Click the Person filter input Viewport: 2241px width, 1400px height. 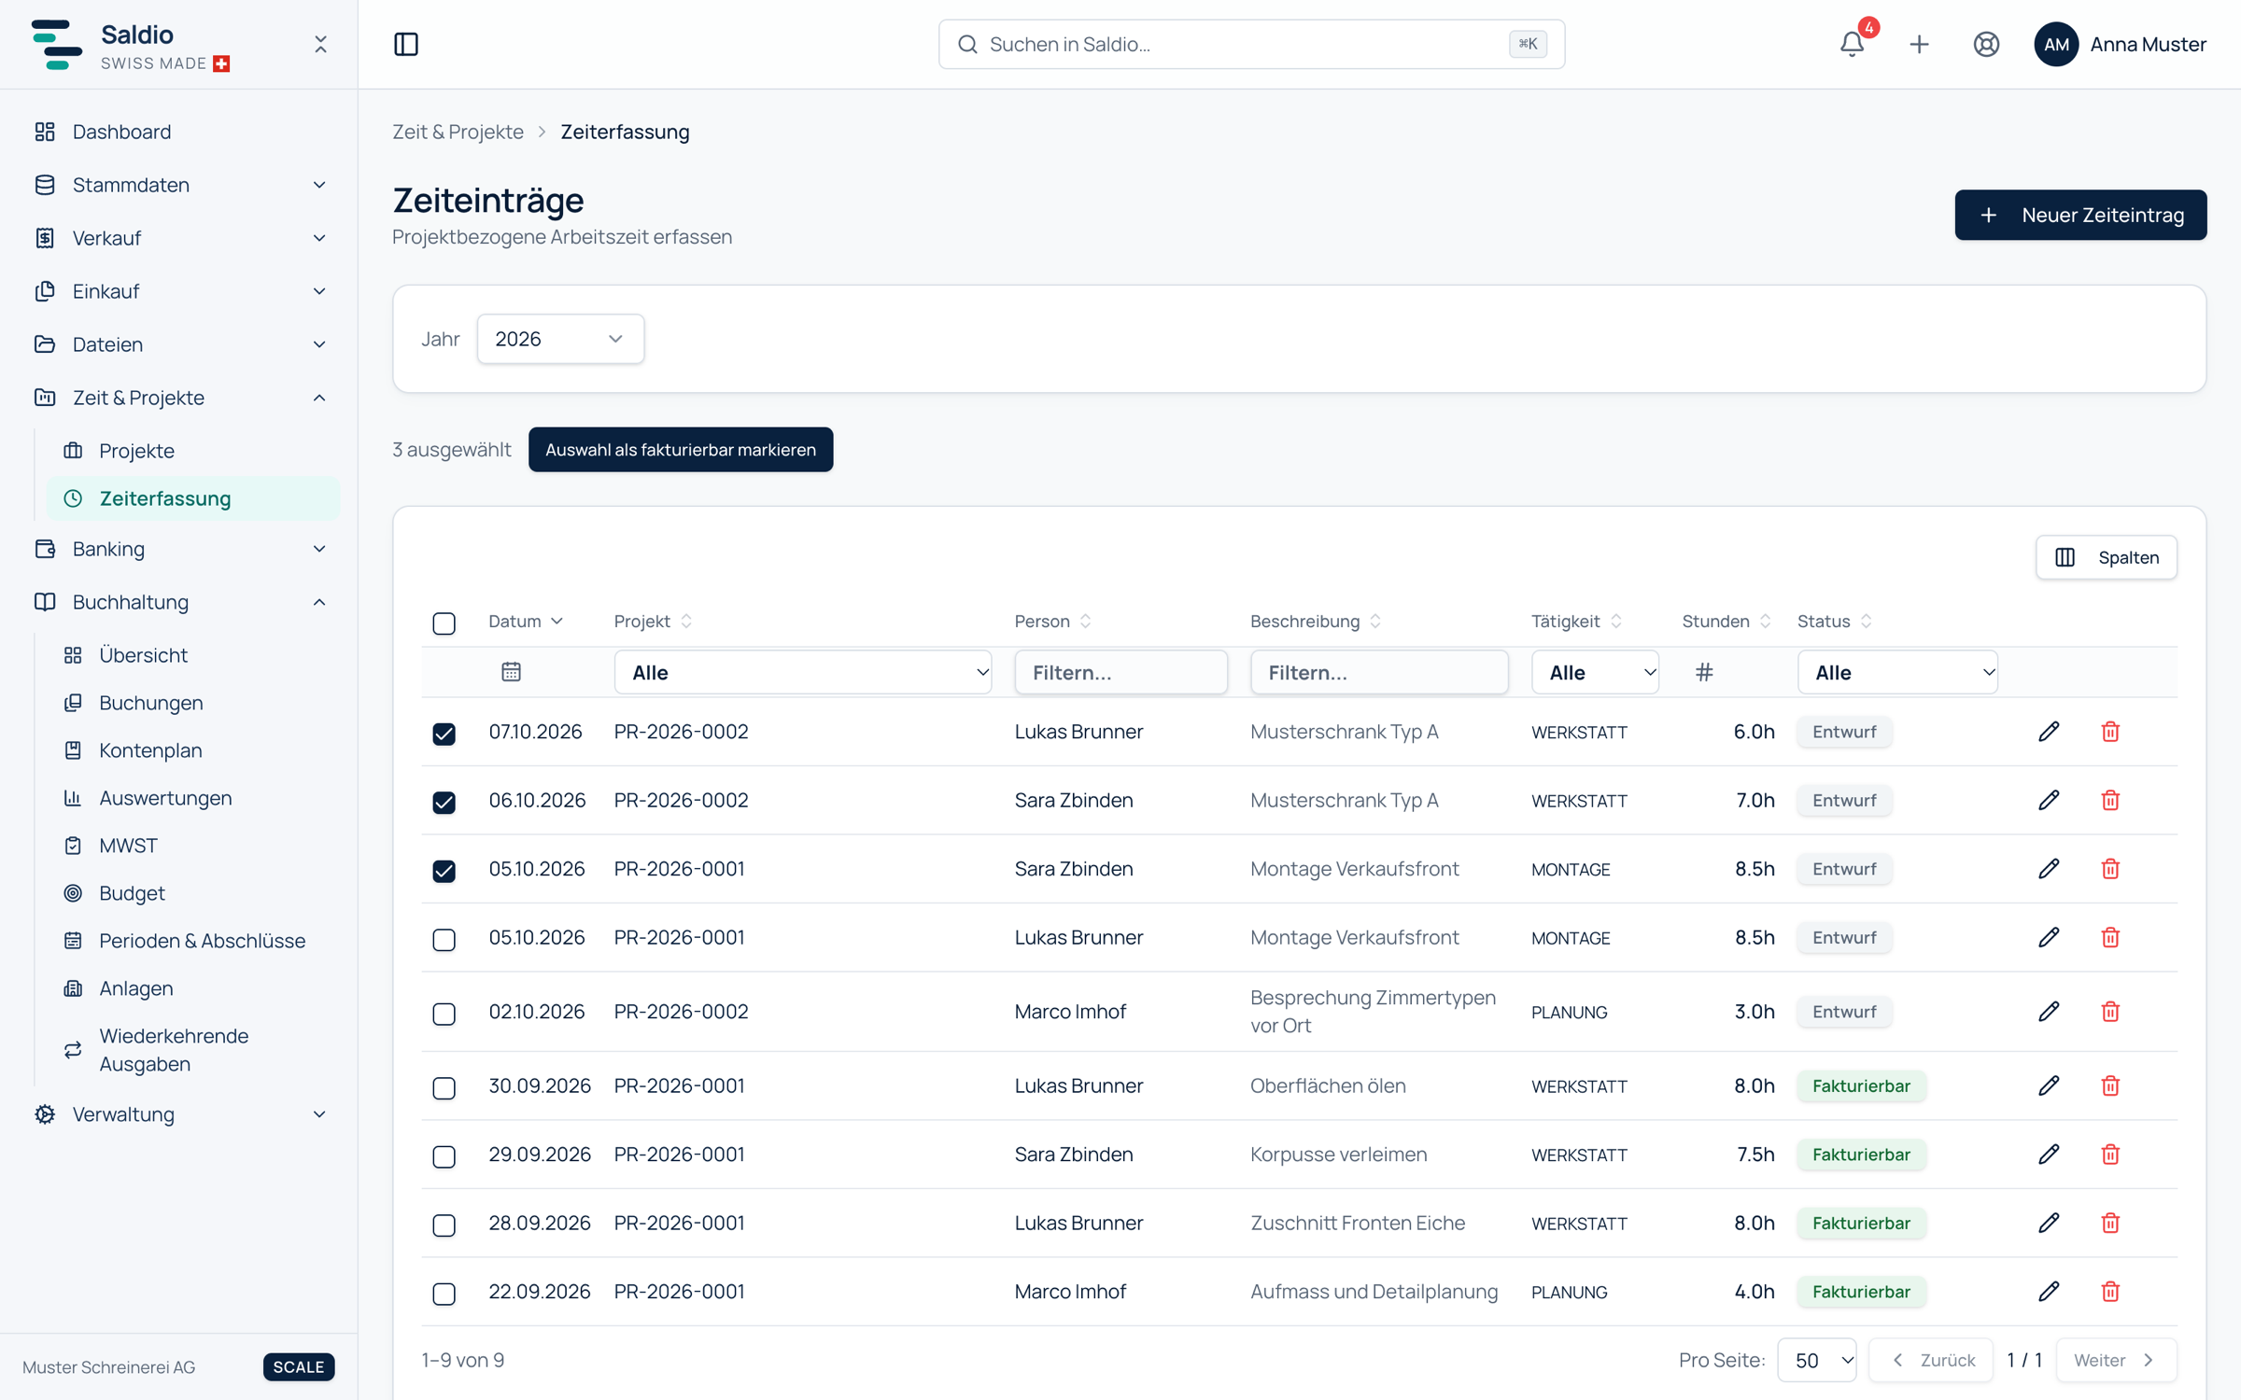1120,672
